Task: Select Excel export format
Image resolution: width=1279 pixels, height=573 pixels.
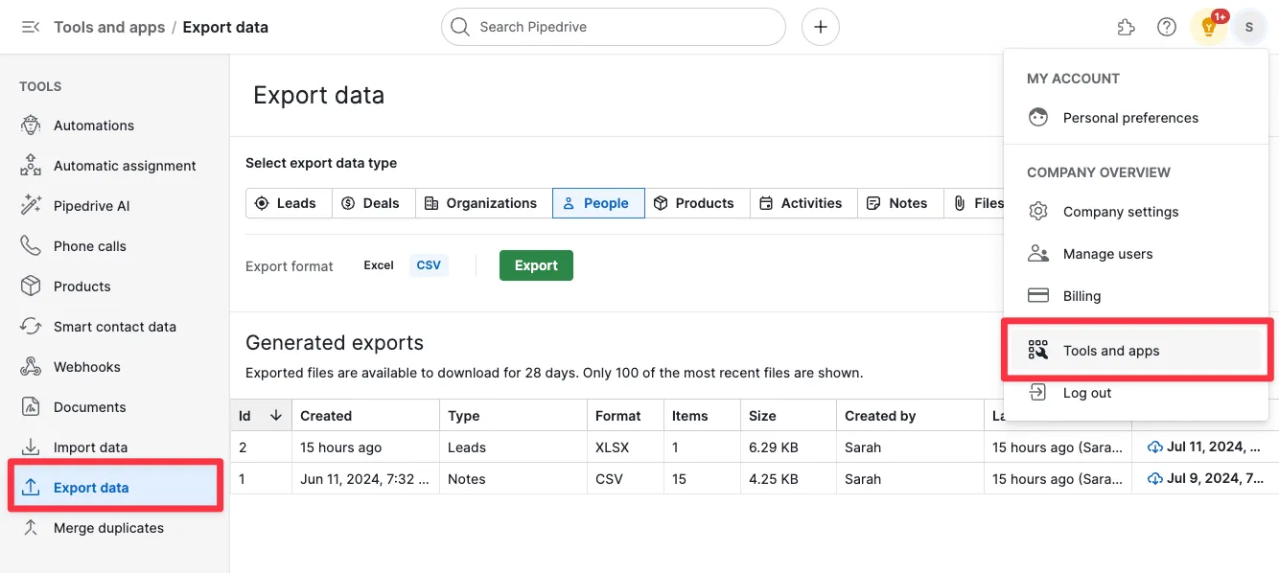Action: click(x=379, y=265)
